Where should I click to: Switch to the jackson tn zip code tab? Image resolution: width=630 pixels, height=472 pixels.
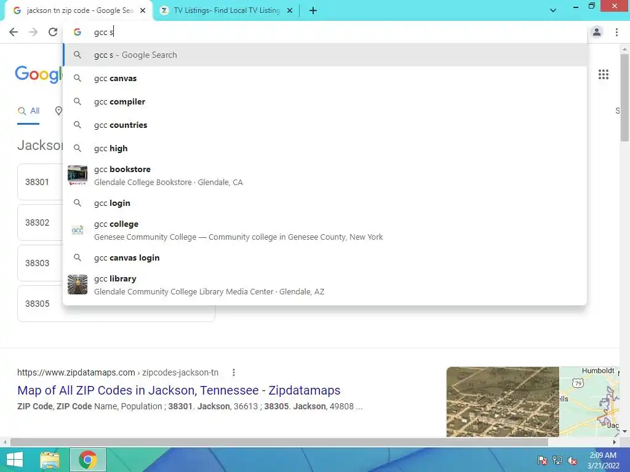click(78, 11)
